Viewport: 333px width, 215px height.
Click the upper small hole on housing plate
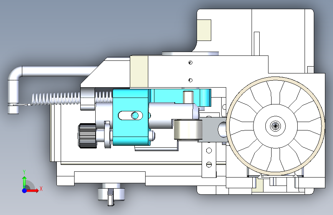tap(190, 62)
